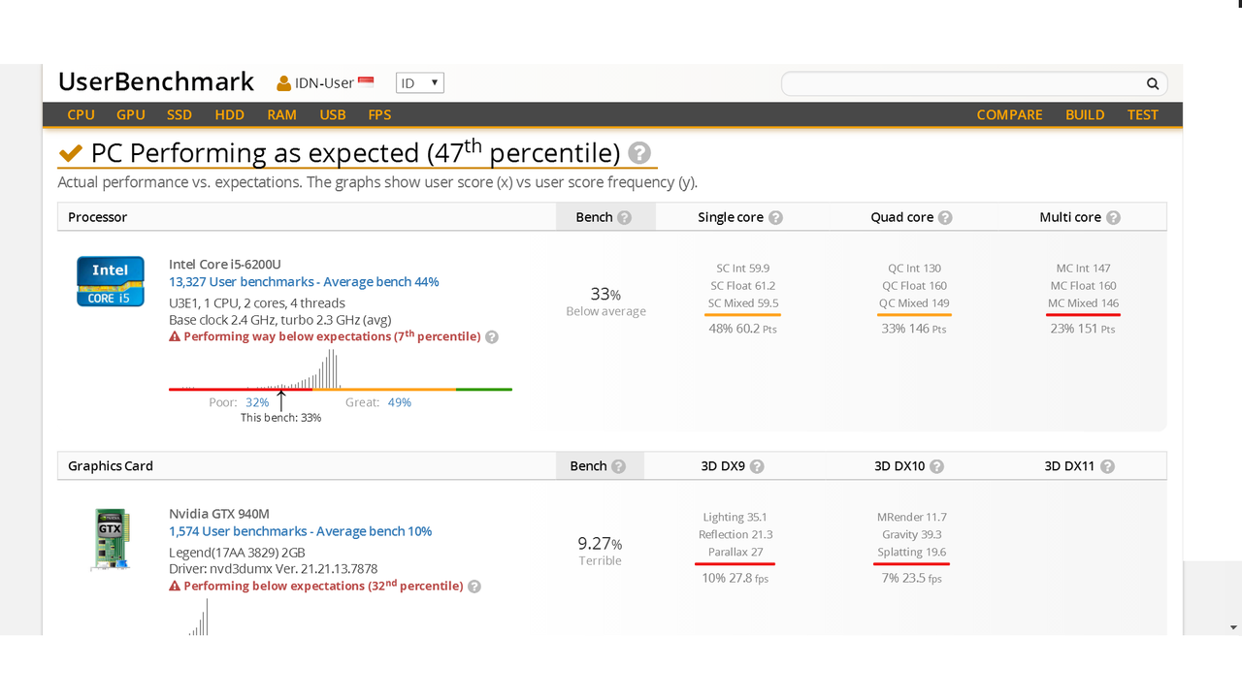Open the ID country dropdown
The height and width of the screenshot is (698, 1242).
tap(420, 83)
